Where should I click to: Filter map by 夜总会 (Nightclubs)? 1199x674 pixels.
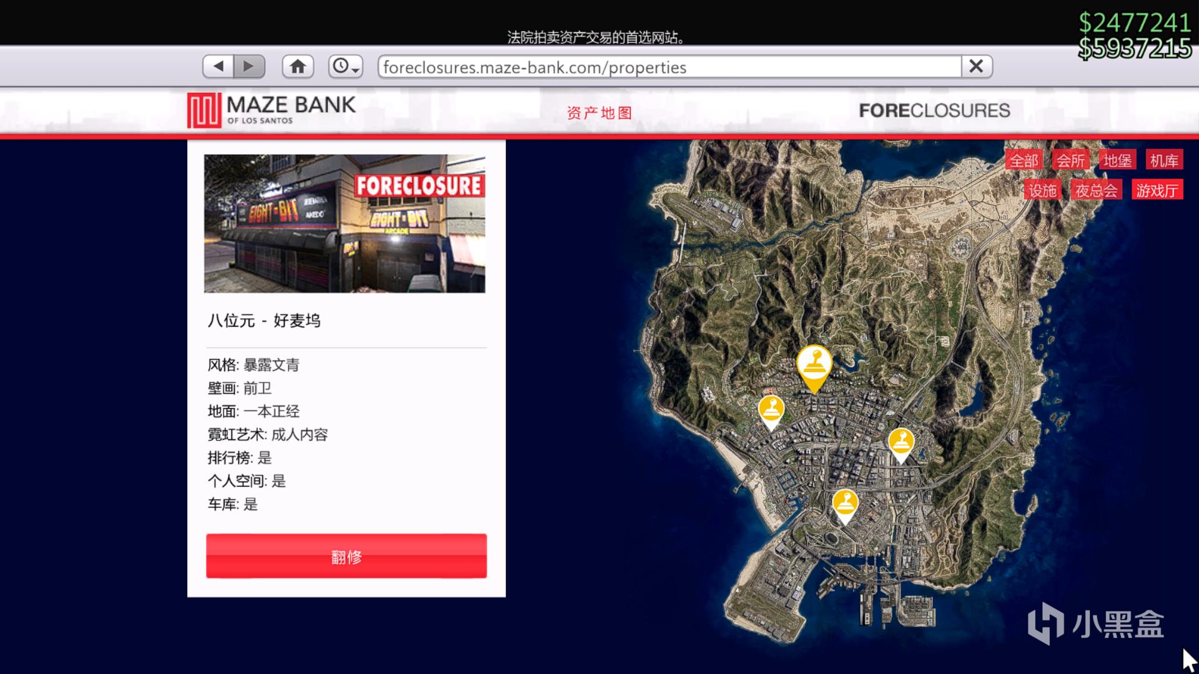1096,190
